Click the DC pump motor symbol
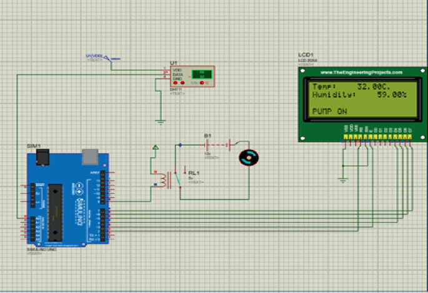 click(x=250, y=158)
